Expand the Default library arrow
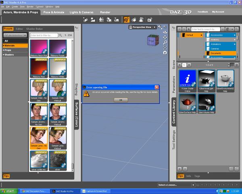 tap(201, 35)
